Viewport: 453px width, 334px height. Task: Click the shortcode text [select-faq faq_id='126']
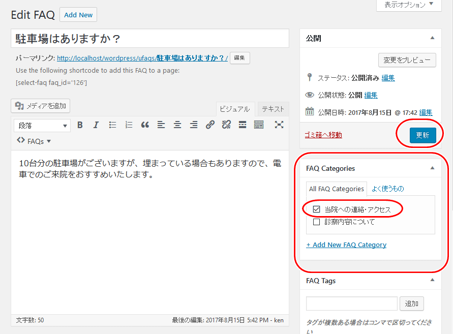pos(51,83)
